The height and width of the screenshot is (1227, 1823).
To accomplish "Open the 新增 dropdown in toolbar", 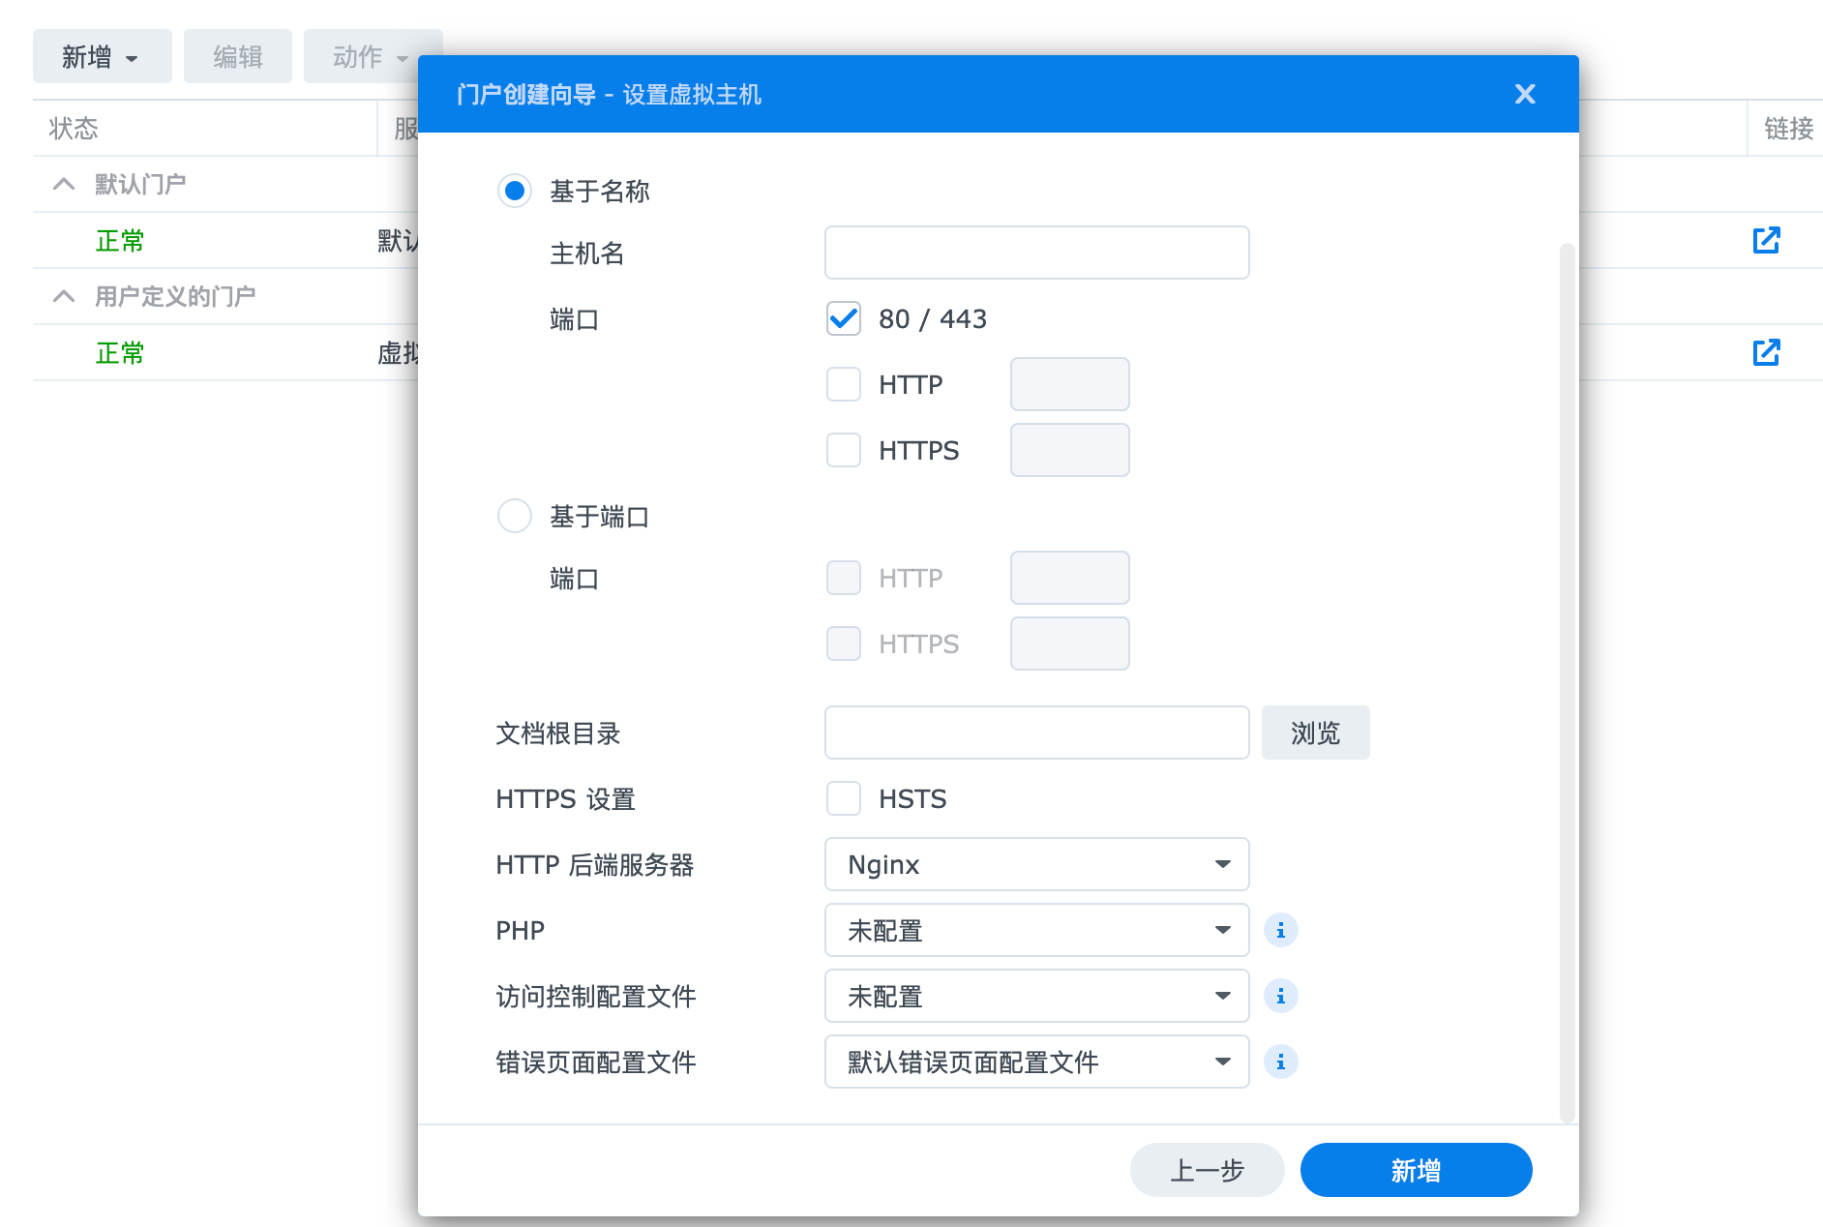I will (103, 56).
